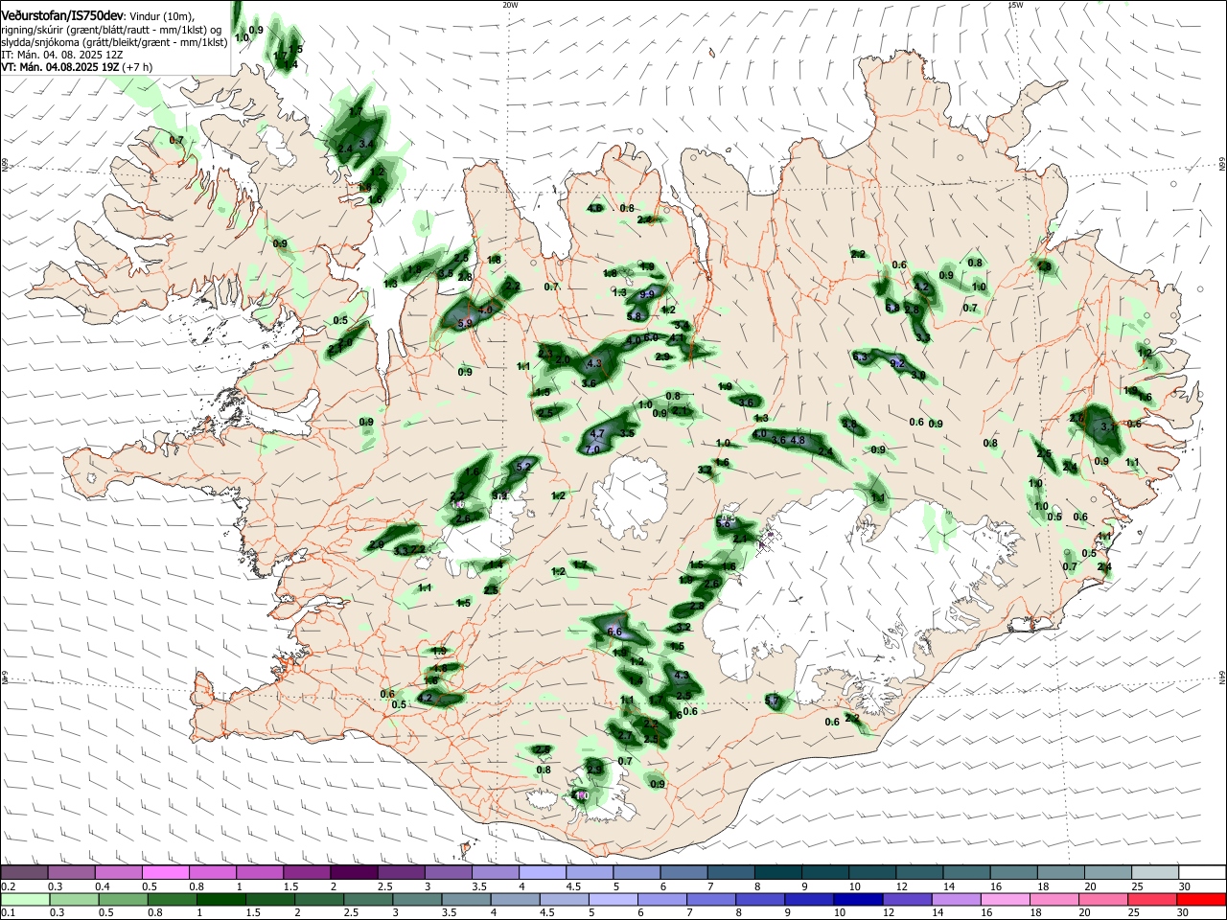Pick navy blue lower swatch between 10 and 12
1227x920 pixels.
(857, 900)
